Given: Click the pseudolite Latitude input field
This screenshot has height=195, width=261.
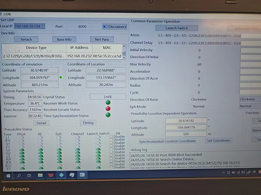Looking at the screenshot, I should click(186, 121).
